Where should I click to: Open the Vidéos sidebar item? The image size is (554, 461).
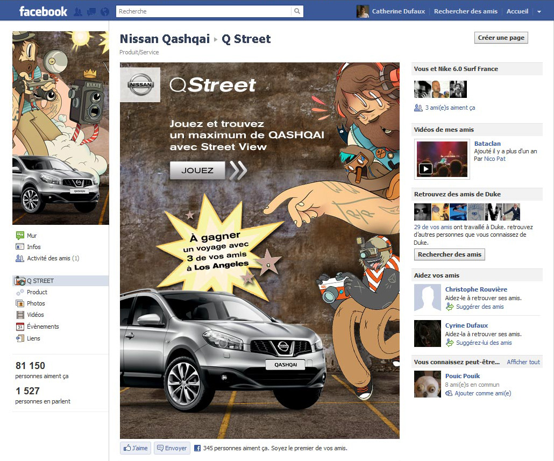35,315
